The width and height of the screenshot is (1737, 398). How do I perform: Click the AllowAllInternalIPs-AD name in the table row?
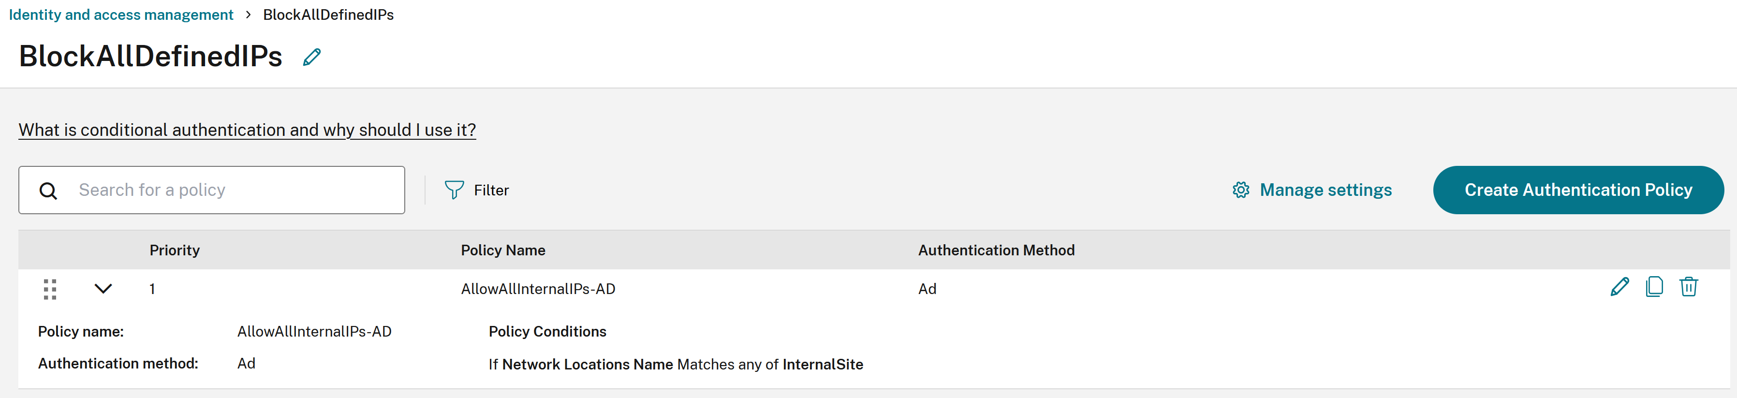[x=538, y=289]
